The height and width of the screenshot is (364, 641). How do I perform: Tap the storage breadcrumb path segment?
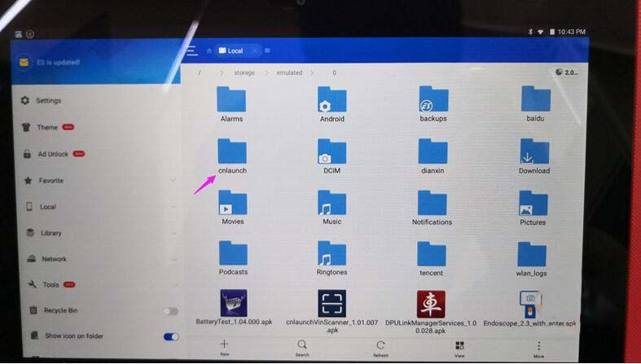(244, 72)
